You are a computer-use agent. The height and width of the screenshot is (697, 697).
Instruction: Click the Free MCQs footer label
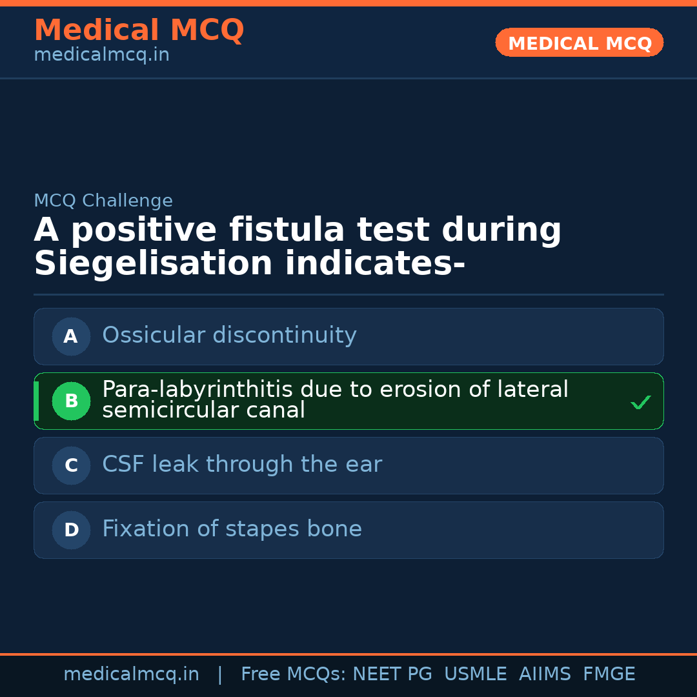293,674
